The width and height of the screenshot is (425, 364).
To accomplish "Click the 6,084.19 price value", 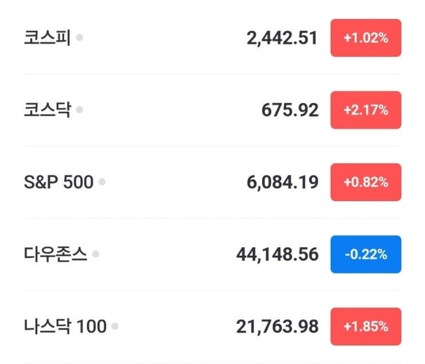I will (x=281, y=182).
